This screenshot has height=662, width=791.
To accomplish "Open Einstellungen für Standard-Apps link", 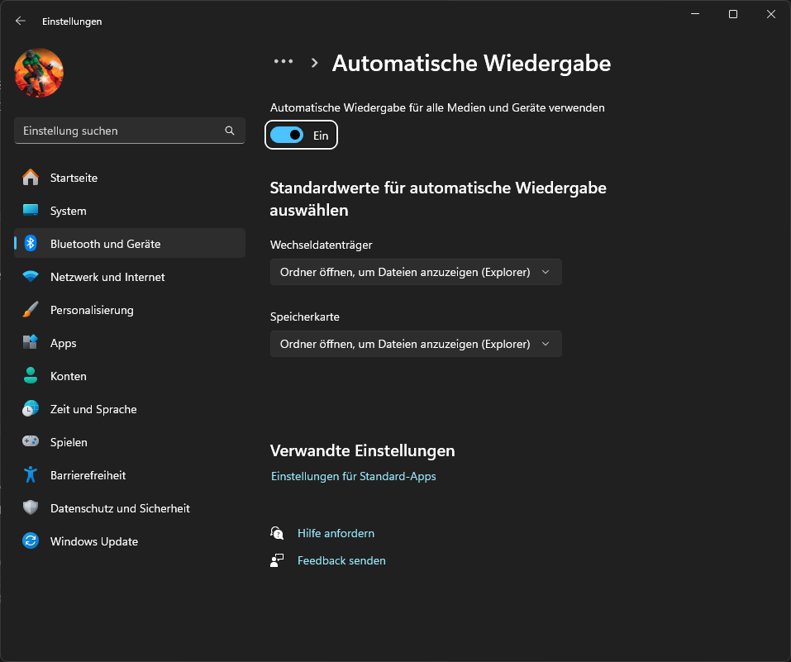I will click(x=354, y=476).
